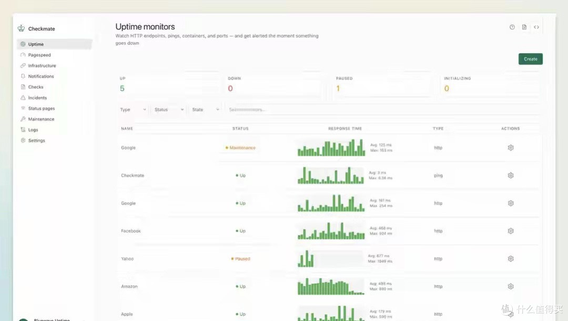The image size is (568, 321).
Task: Click the Logs icon in sidebar
Action: point(23,129)
